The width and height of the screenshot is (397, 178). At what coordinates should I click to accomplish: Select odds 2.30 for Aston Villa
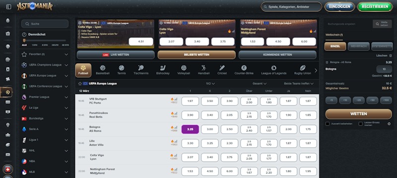coord(229,143)
